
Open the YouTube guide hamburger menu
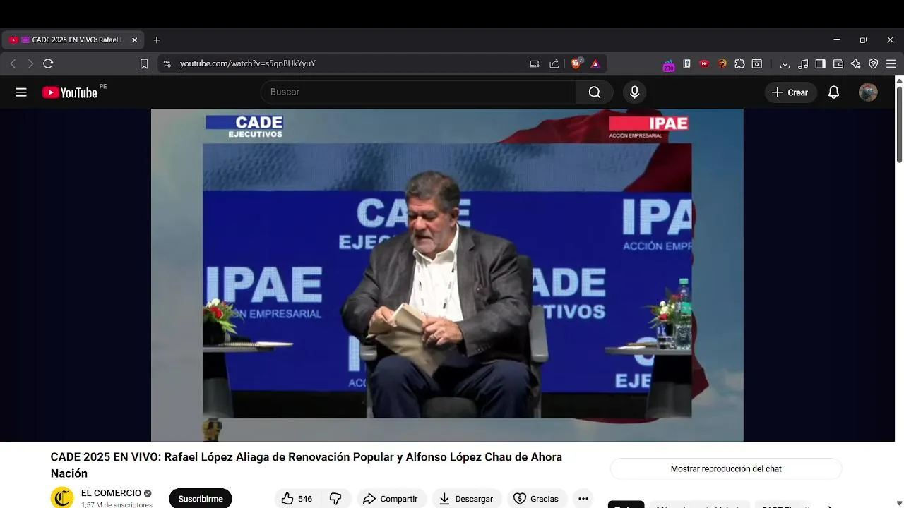21,92
